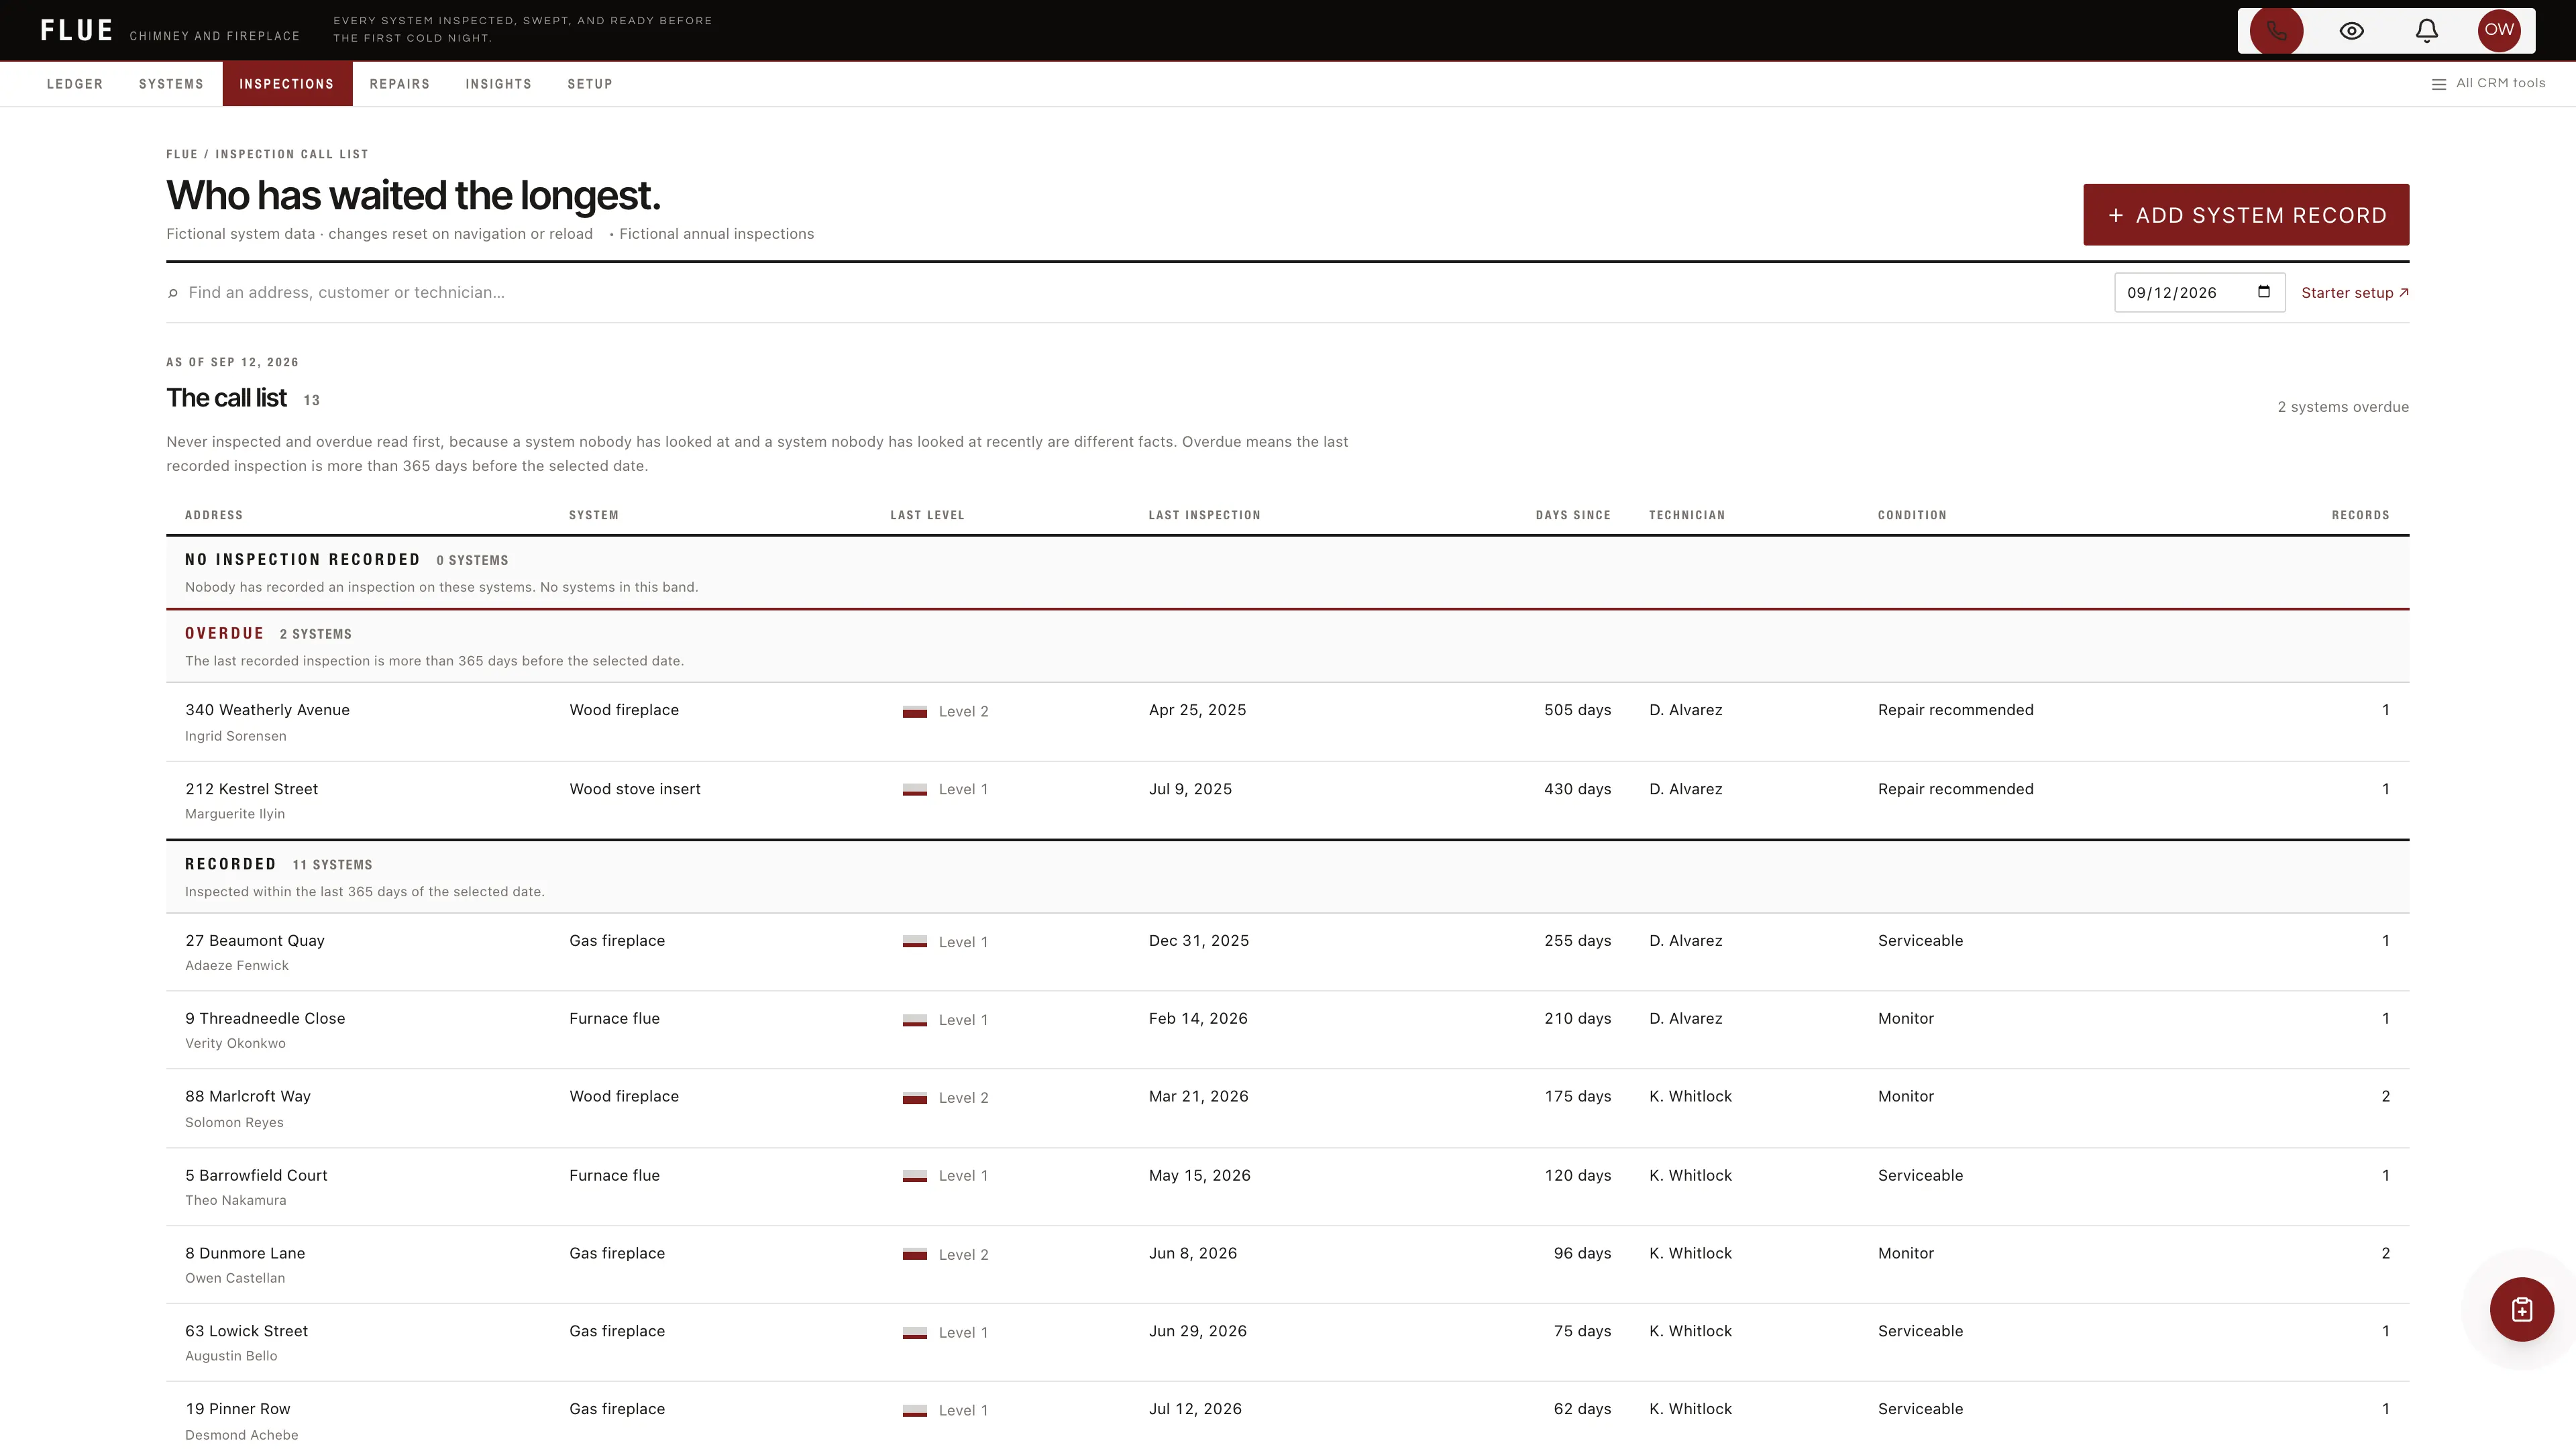2576x1449 pixels.
Task: Click Level 1 flag icon for 19 Pinner Row
Action: coord(914,1410)
